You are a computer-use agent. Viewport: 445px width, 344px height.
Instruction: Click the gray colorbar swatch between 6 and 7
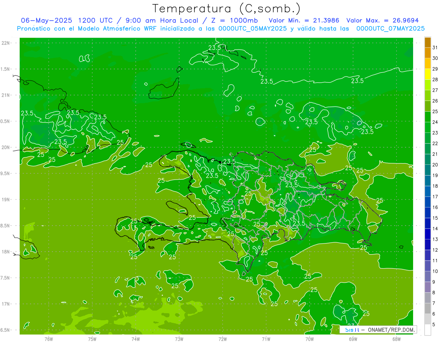tap(428, 308)
